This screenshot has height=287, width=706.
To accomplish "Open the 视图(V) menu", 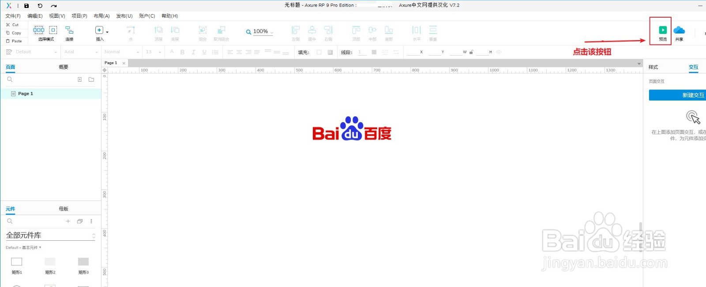I will [x=57, y=16].
